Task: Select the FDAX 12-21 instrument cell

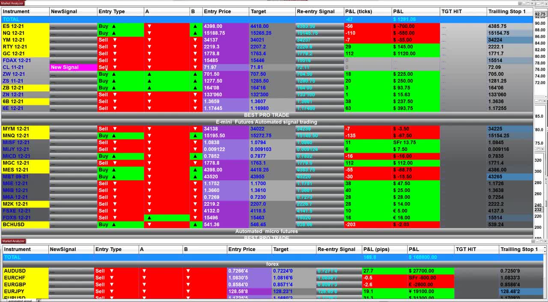Action: coord(26,60)
